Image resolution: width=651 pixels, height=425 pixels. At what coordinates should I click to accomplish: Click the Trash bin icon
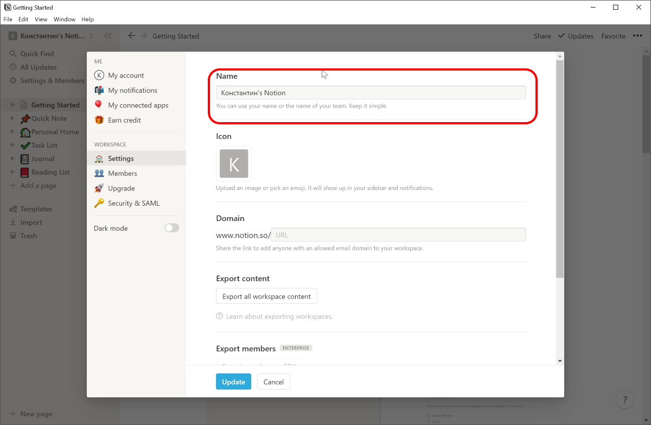[x=13, y=236]
